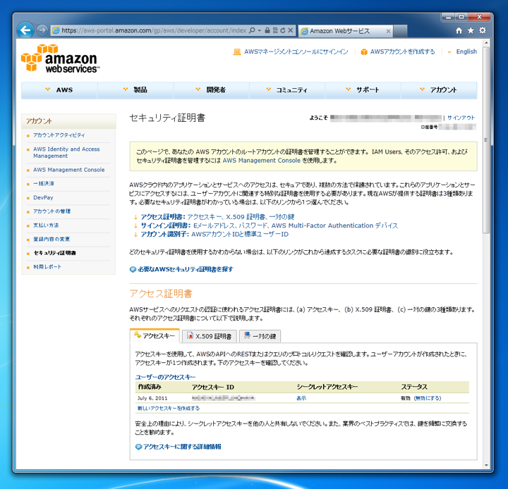Show the secret access key via 表示
This screenshot has width=508, height=489.
[x=301, y=398]
